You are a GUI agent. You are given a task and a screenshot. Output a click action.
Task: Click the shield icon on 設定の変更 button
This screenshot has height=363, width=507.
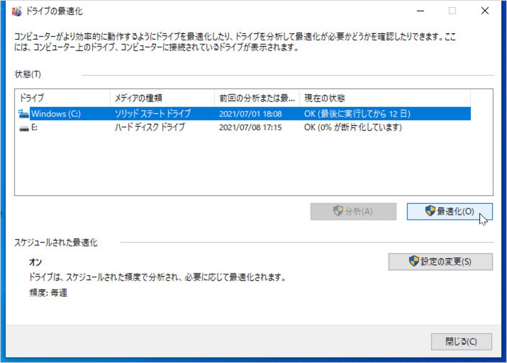[x=414, y=261]
